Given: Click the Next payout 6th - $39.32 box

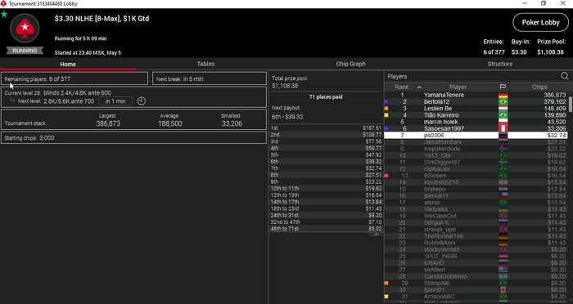Looking at the screenshot, I should coord(287,117).
